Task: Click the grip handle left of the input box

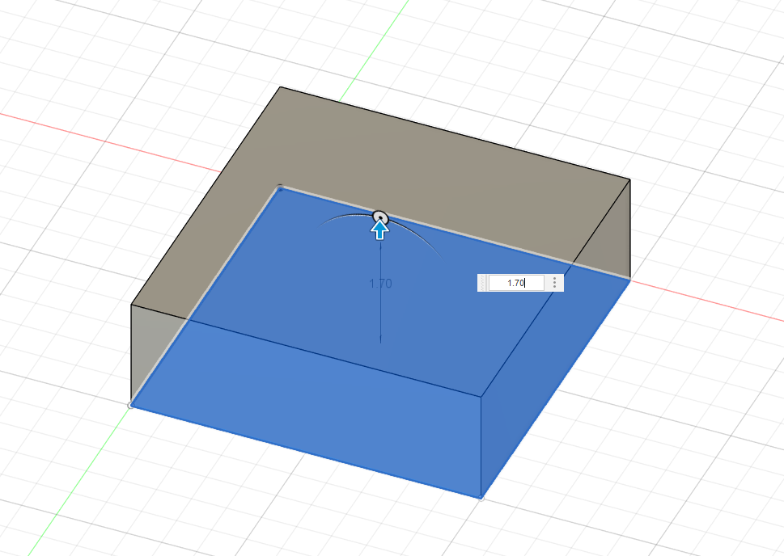Action: pyautogui.click(x=483, y=283)
